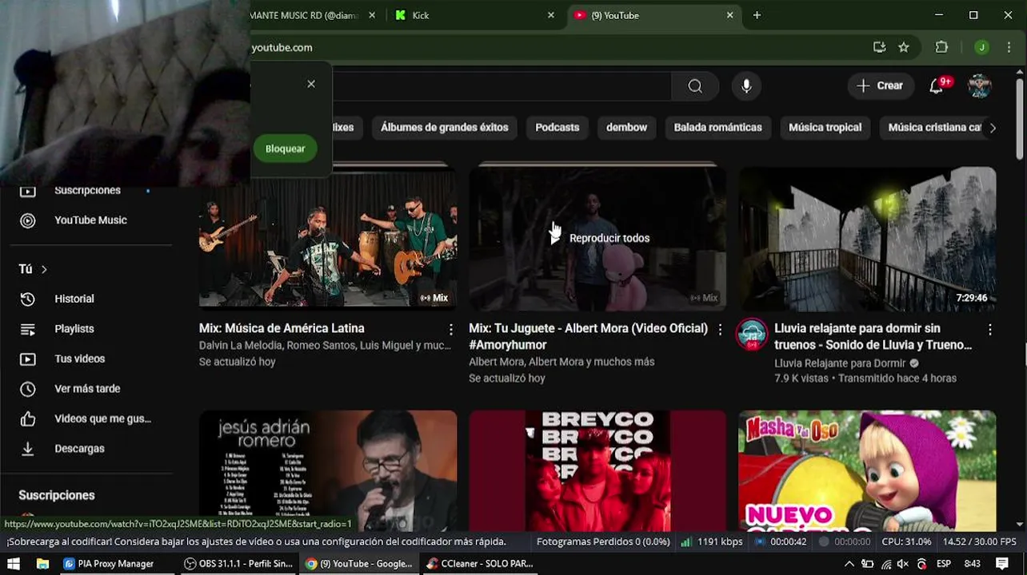Open Chrome three-dot menu

click(x=1009, y=47)
